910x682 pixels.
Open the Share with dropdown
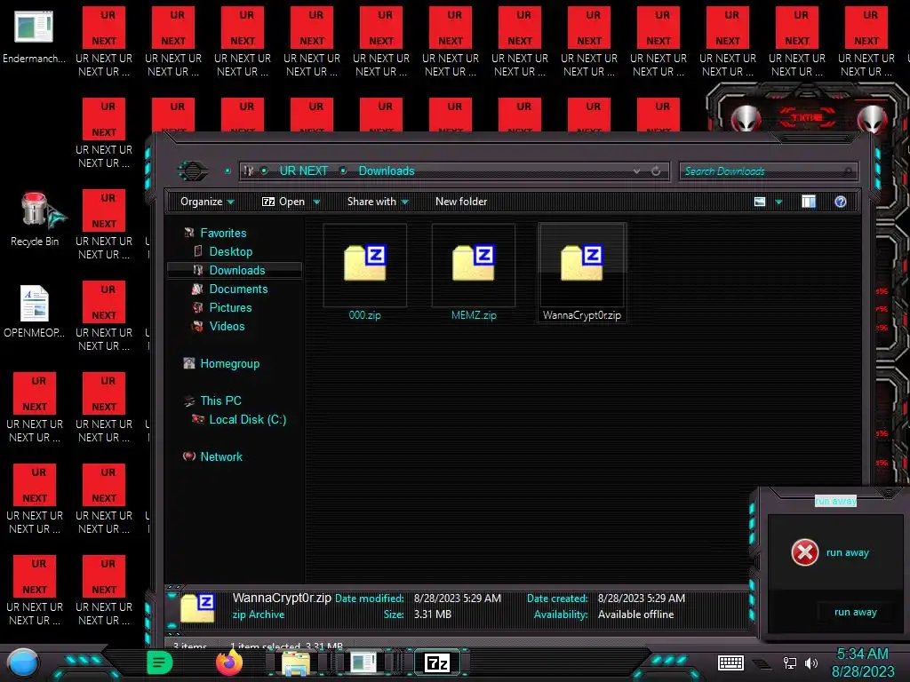[x=378, y=202]
